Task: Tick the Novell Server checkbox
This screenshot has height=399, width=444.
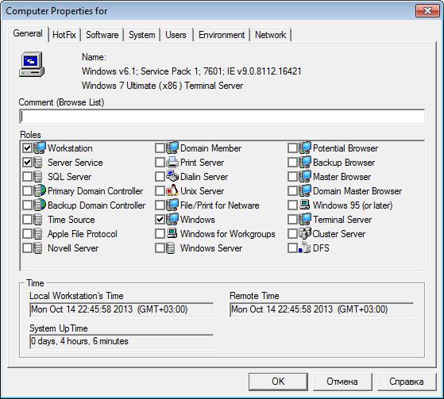Action: click(28, 248)
